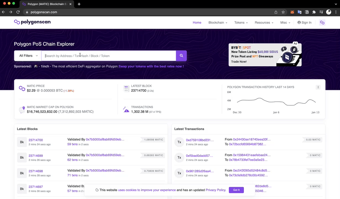
Task: Click the market cap globe icon
Action: pos(22,110)
